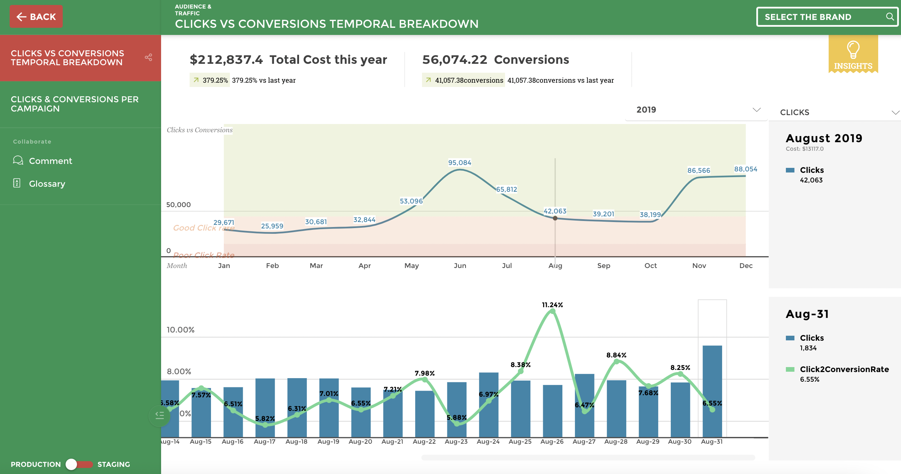Click the Aug-20 axis label
Viewport: 901px width, 474px height.
(x=360, y=441)
